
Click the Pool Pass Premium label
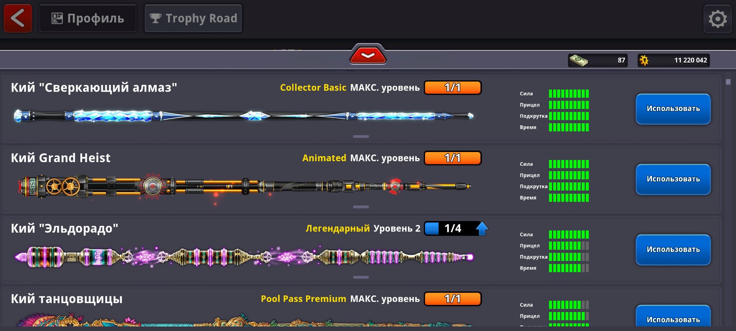click(303, 299)
